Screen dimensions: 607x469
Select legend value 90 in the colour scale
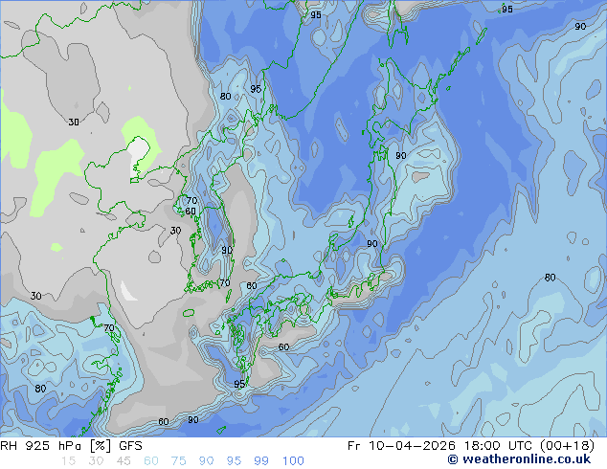206,461
